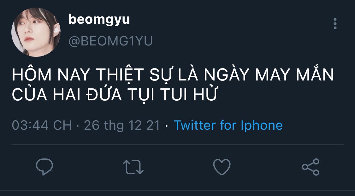Click the divider line above the action icons

(x=177, y=144)
